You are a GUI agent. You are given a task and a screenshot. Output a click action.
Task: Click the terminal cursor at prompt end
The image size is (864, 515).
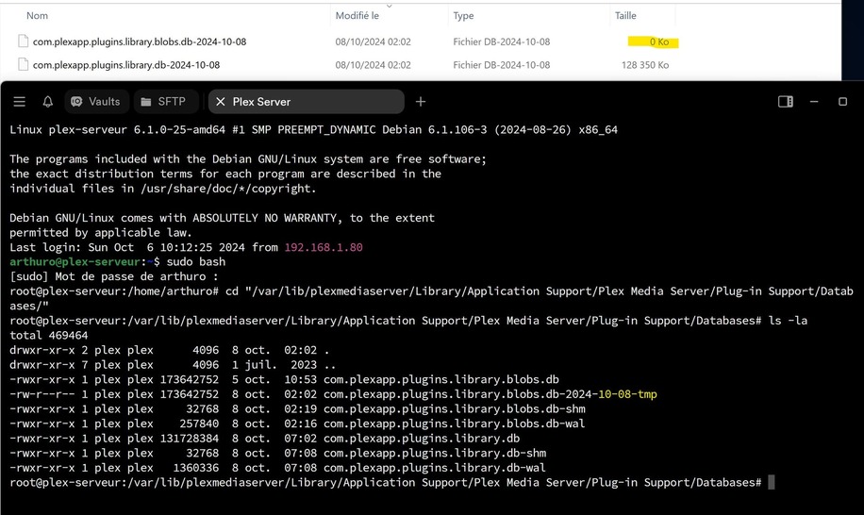tap(771, 483)
